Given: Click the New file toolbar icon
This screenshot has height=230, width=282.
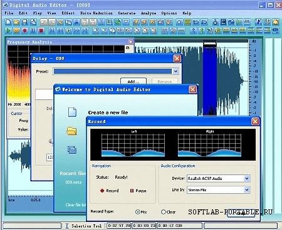Looking at the screenshot, I should 8,22.
